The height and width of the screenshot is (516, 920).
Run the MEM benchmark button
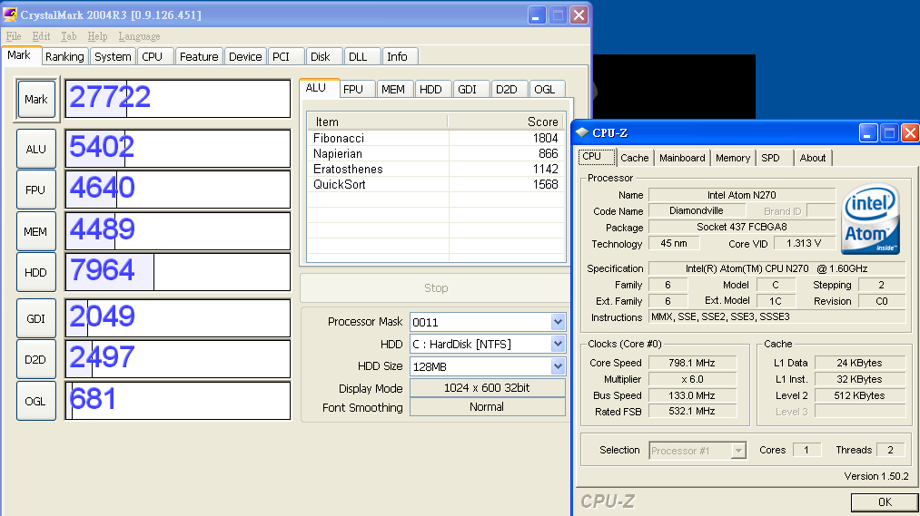coord(36,231)
